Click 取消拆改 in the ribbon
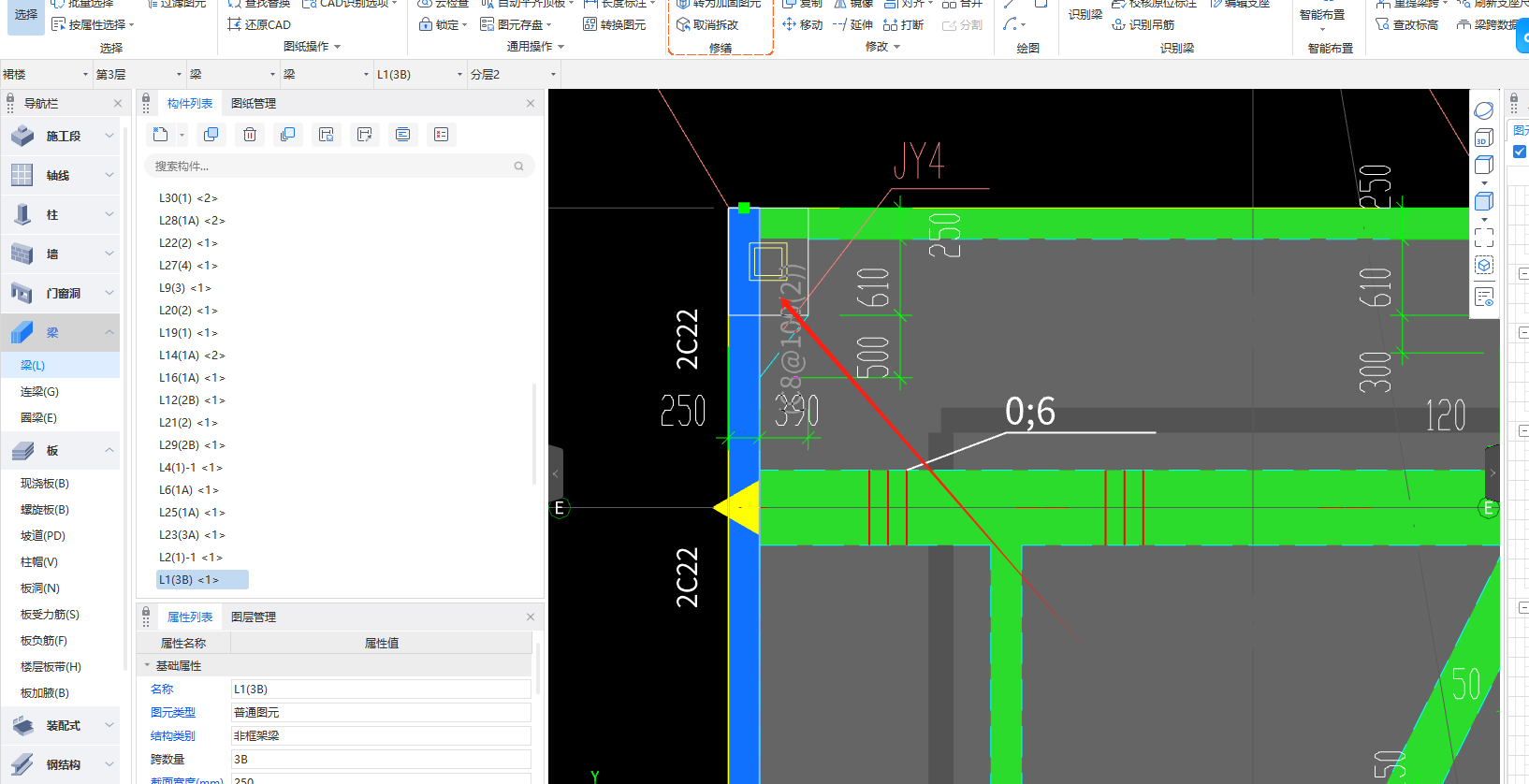 [707, 24]
